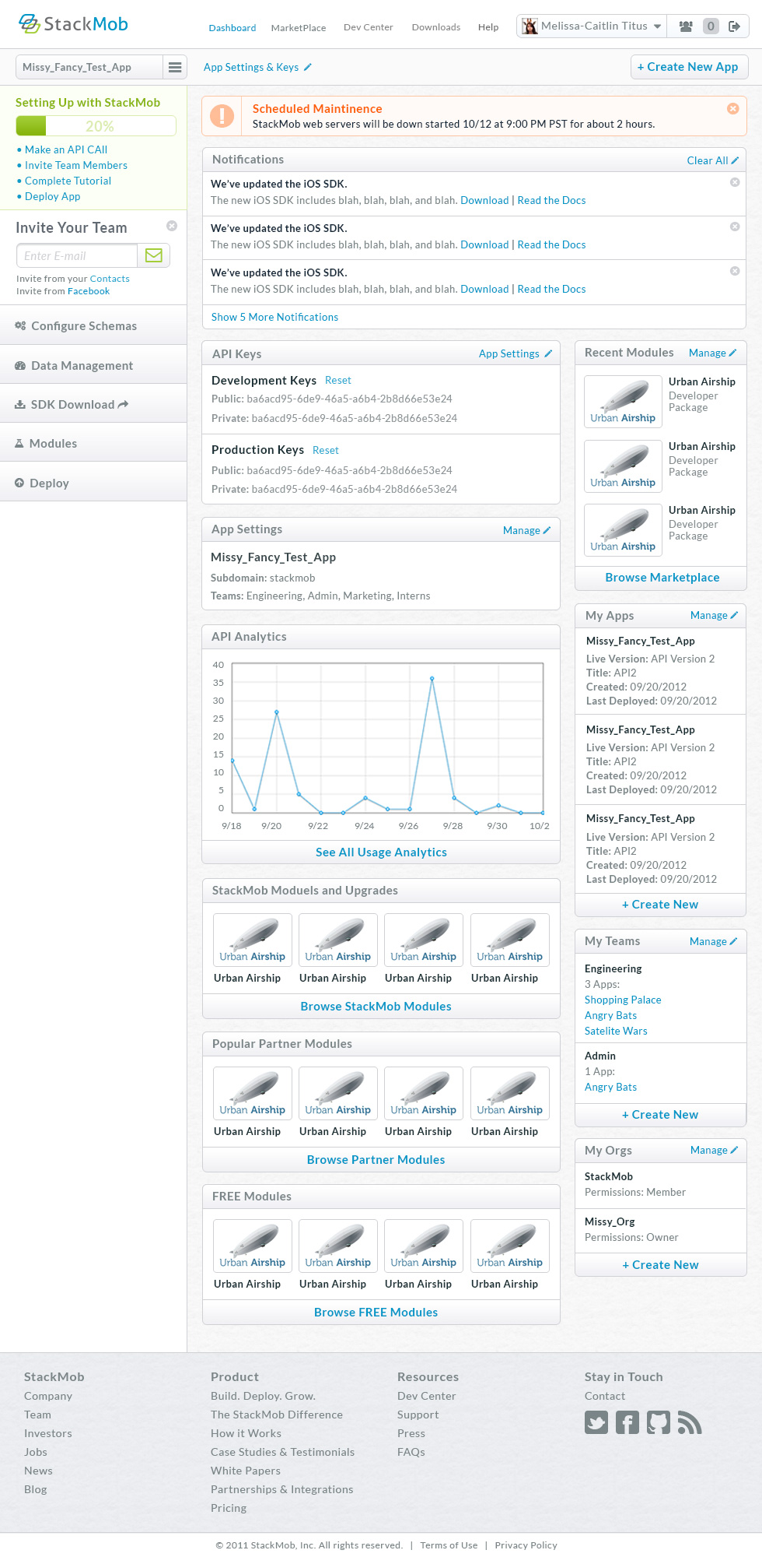Open App Settings & Keys link
762x1557 pixels.
coord(257,67)
